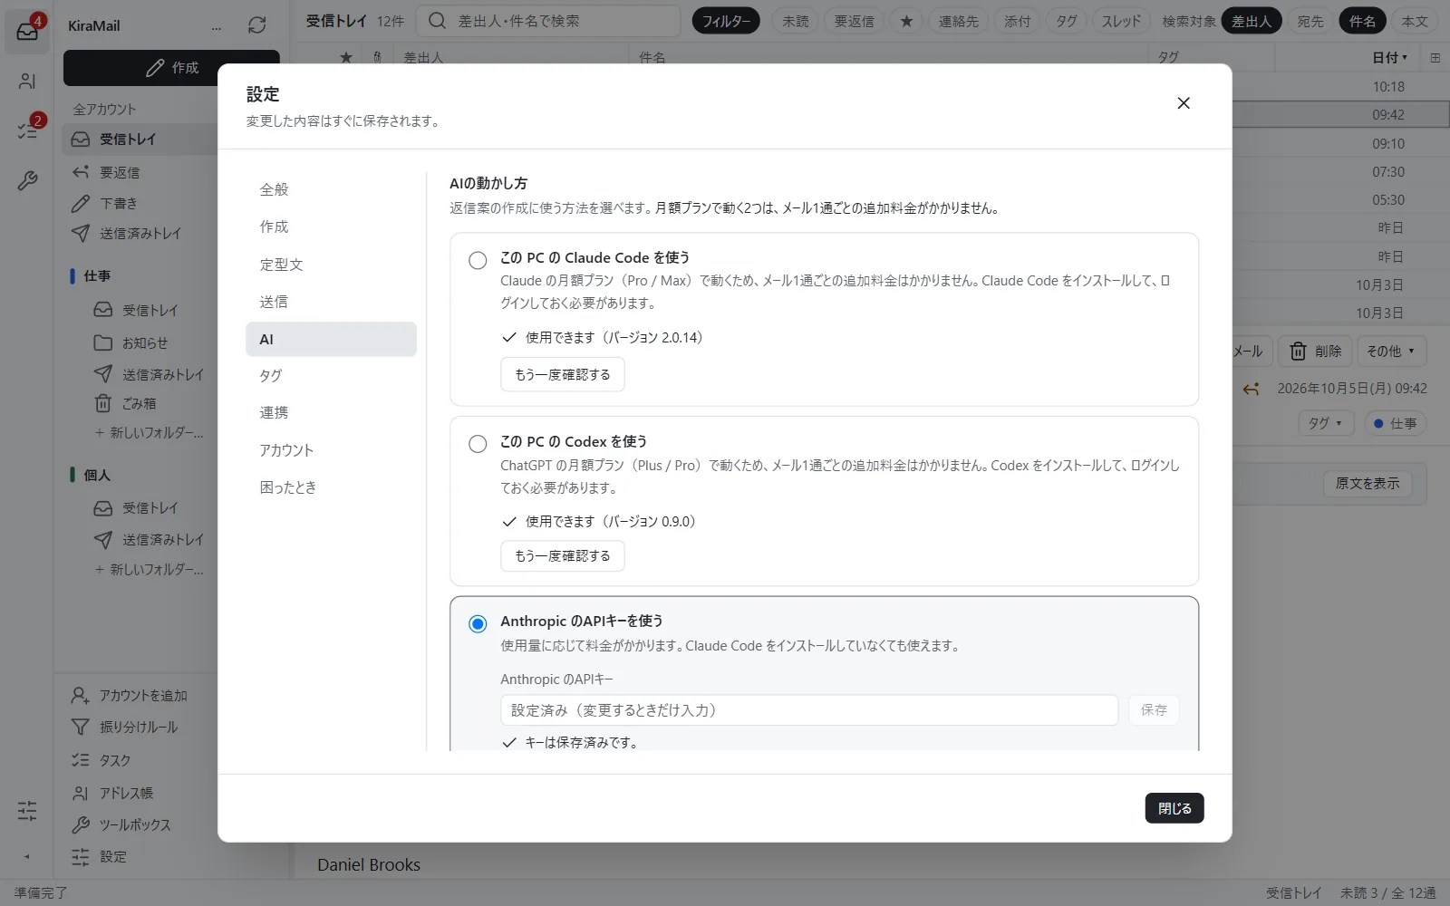Toggle the 未読 filter chip

796,21
